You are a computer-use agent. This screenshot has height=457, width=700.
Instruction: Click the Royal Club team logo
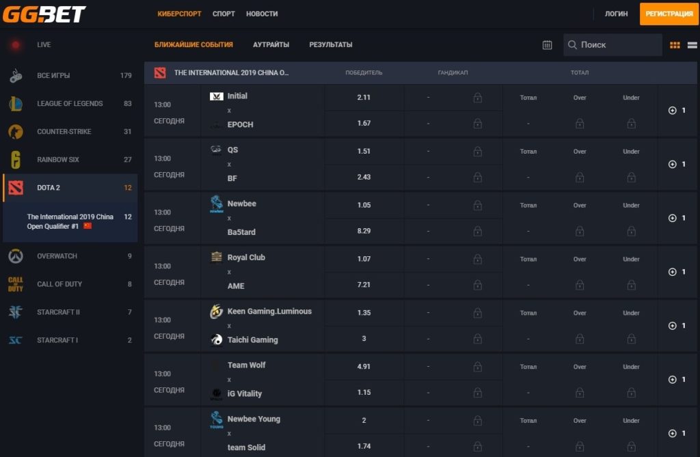(x=217, y=257)
